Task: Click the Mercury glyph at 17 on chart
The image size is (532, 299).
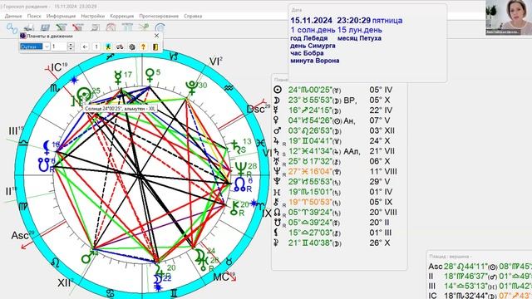Action: tap(118, 77)
